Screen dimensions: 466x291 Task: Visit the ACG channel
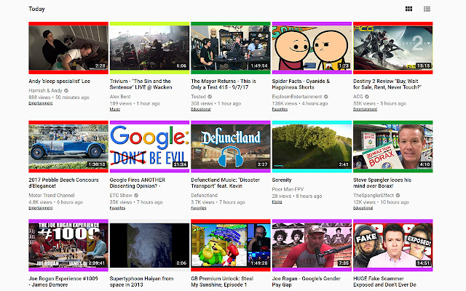click(x=358, y=97)
